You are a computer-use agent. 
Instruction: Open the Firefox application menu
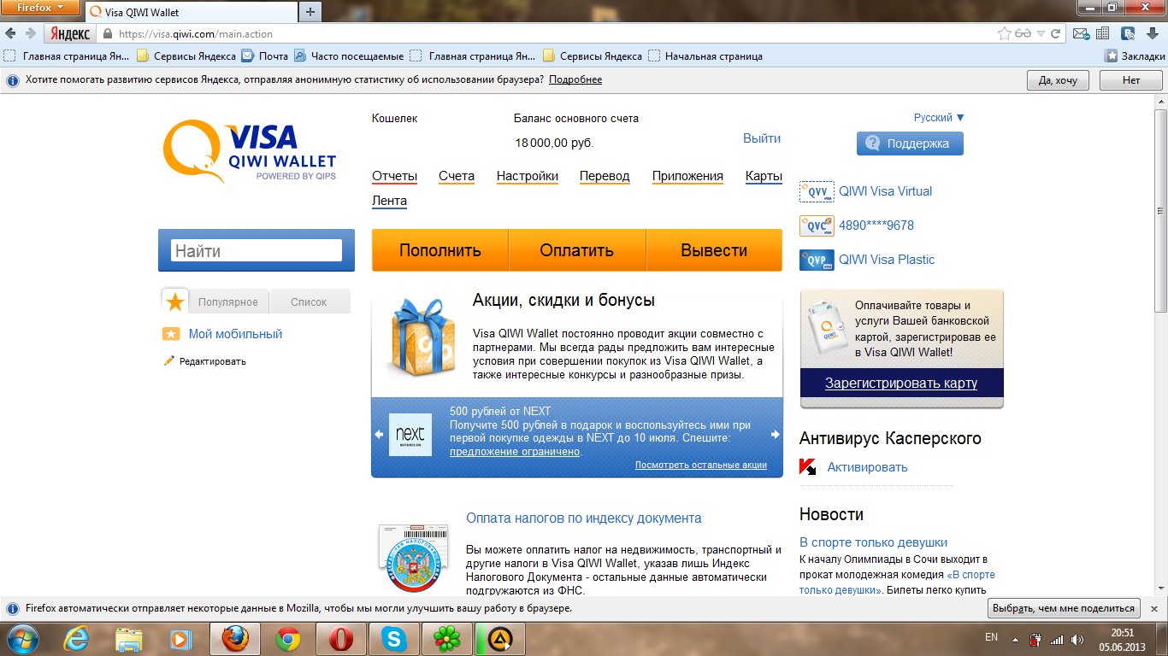point(41,8)
